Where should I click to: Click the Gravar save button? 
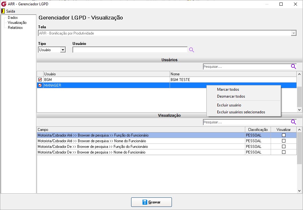click(x=151, y=202)
